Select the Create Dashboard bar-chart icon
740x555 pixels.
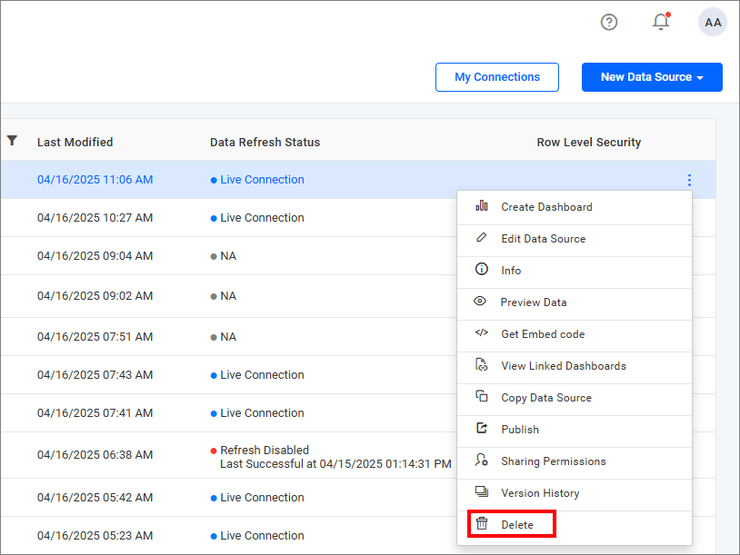click(x=482, y=207)
